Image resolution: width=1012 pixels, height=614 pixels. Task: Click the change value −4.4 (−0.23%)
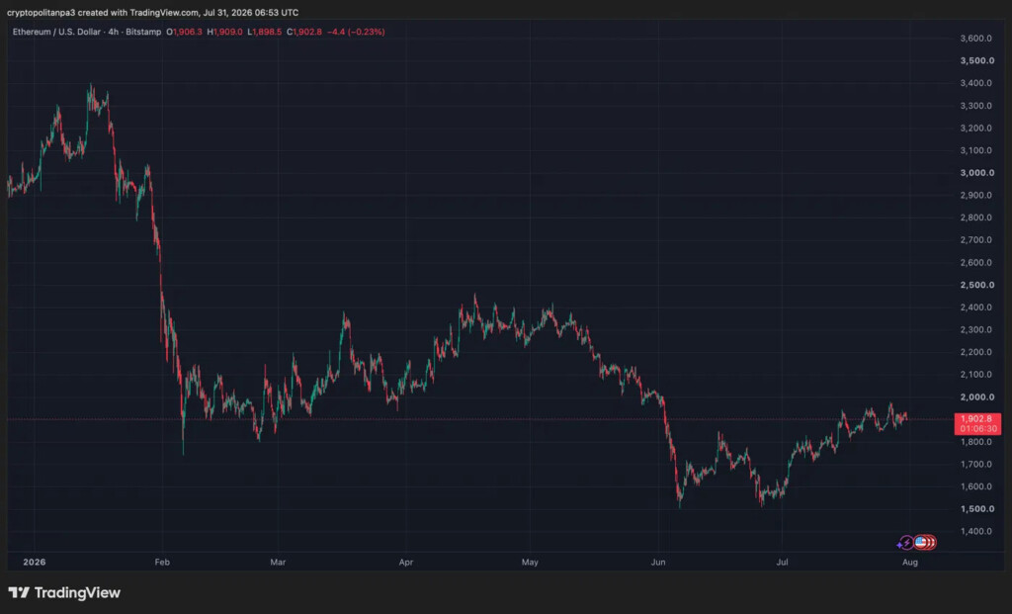356,32
